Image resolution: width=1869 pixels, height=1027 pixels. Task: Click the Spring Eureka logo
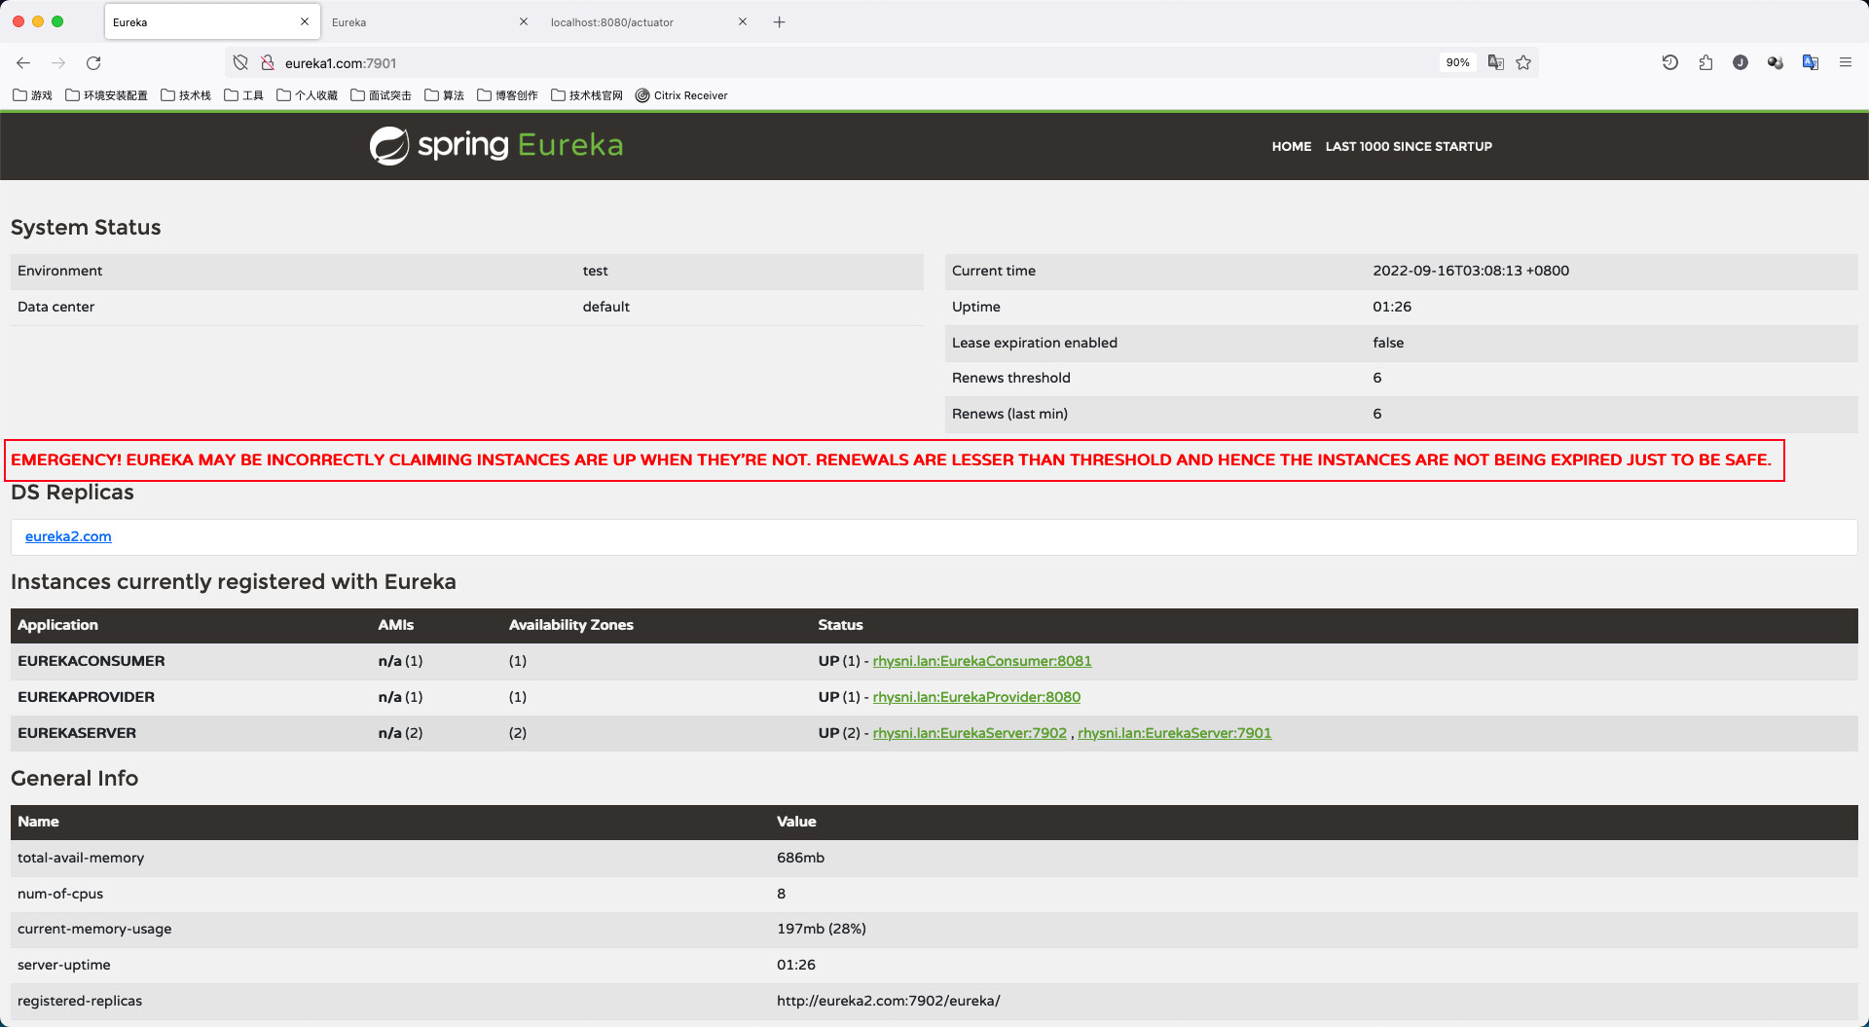click(496, 145)
